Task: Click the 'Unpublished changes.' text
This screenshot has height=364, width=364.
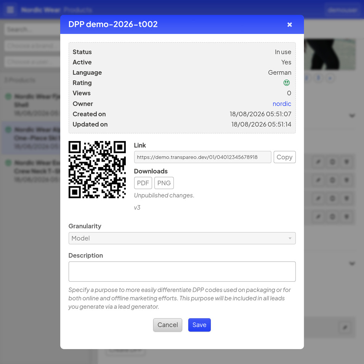Action: point(164,196)
